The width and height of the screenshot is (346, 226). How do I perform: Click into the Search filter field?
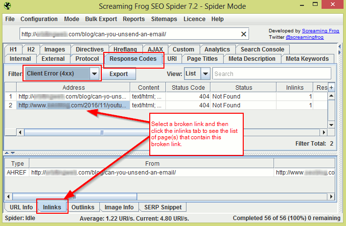click(x=272, y=74)
